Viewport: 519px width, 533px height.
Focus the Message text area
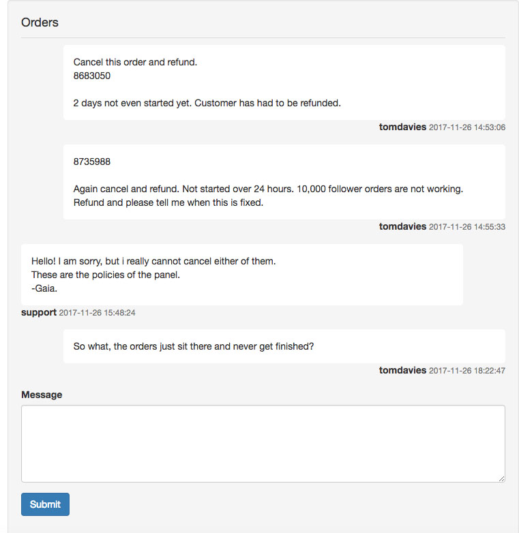click(263, 444)
